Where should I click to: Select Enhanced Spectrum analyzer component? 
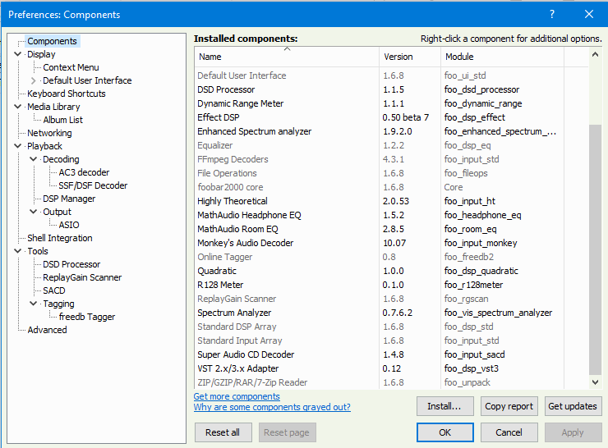pyautogui.click(x=254, y=131)
